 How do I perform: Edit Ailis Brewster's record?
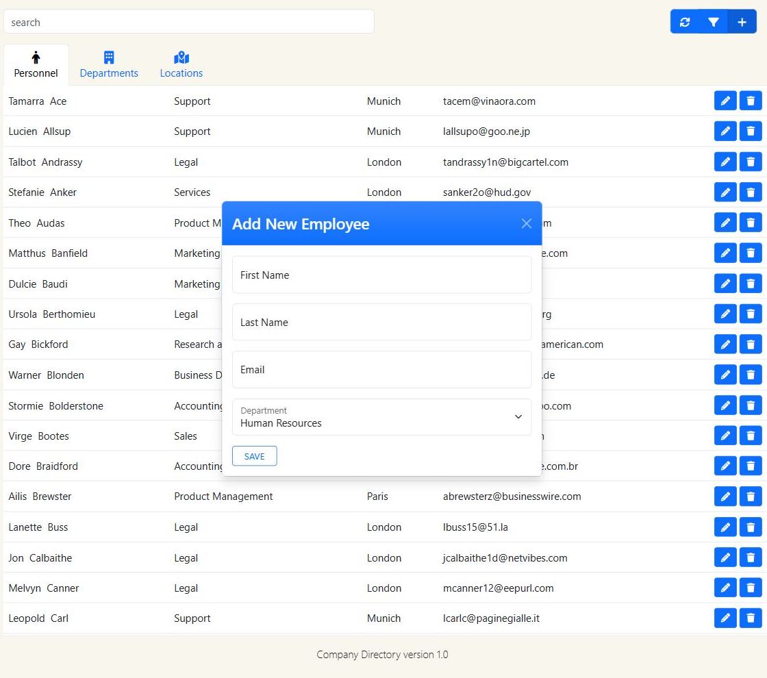pyautogui.click(x=725, y=497)
